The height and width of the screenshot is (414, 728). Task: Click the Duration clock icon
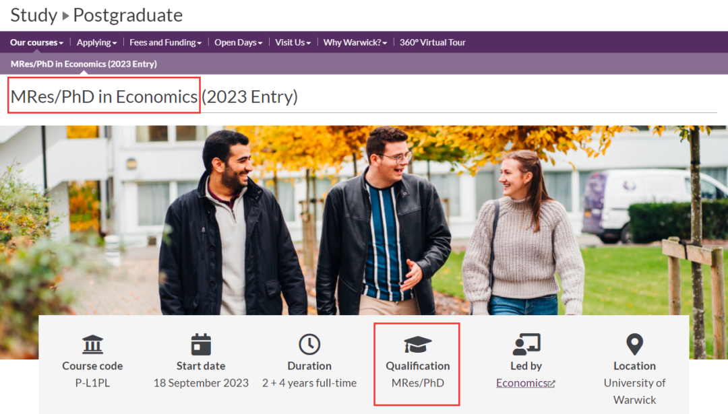click(309, 345)
